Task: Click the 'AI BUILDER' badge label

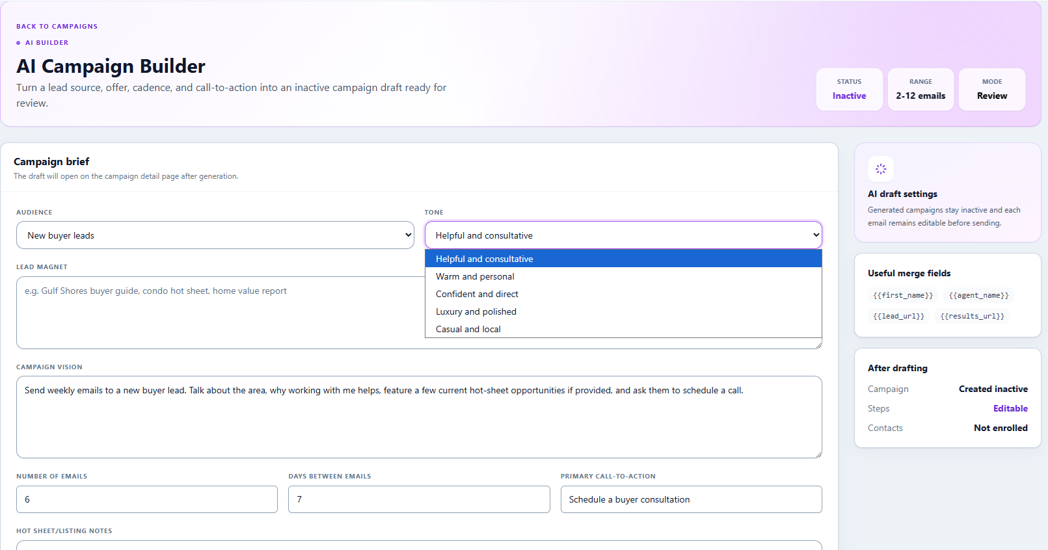Action: coord(47,43)
